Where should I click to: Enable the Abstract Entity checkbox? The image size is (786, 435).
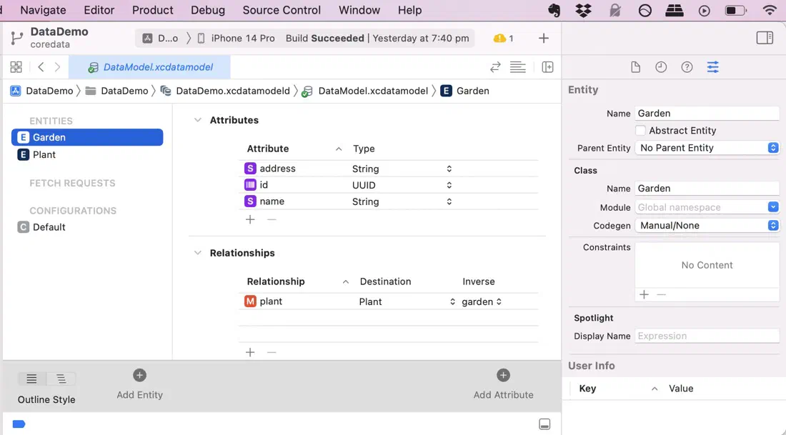tap(640, 130)
